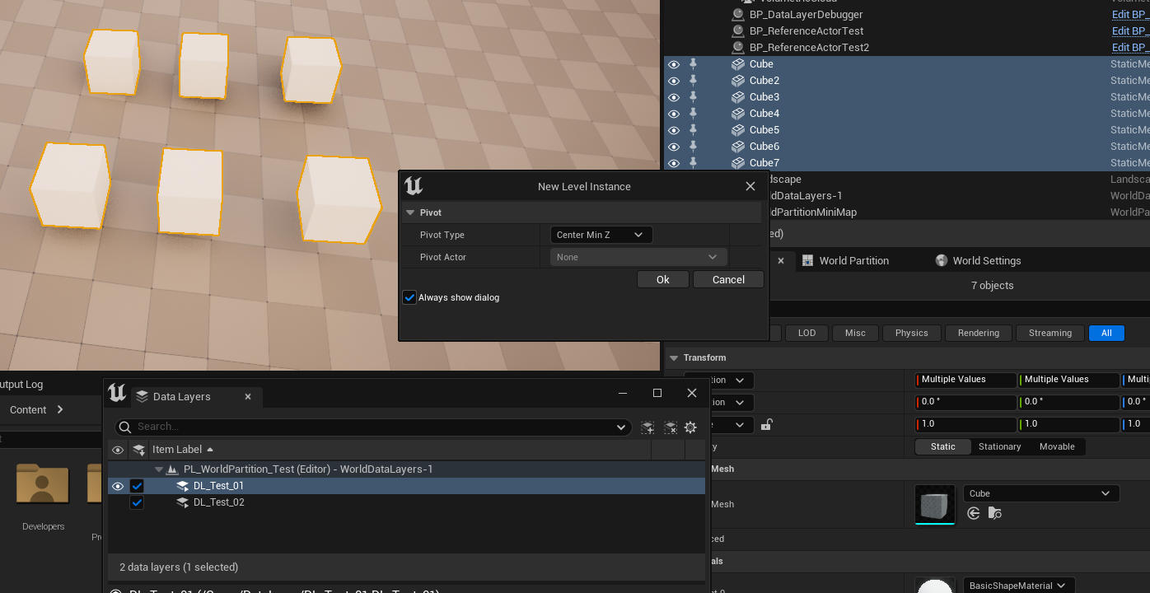The width and height of the screenshot is (1150, 593).
Task: Click the Cube3 actor type icon
Action: coord(738,97)
